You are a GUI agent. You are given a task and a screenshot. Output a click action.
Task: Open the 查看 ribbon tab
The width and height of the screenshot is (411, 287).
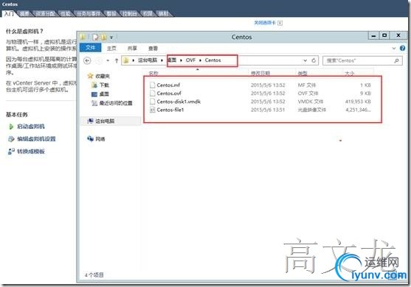click(x=153, y=48)
